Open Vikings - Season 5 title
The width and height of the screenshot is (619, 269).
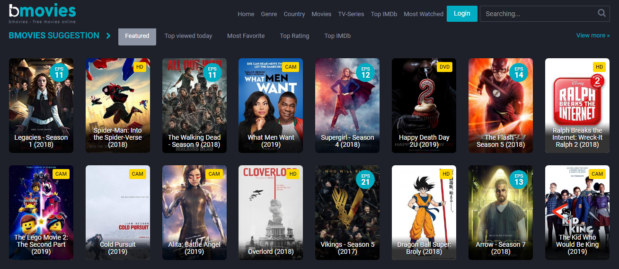pos(348,248)
